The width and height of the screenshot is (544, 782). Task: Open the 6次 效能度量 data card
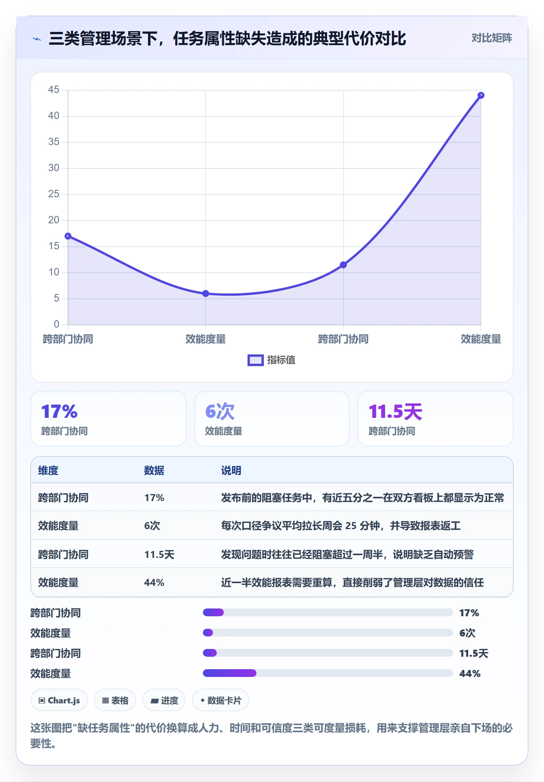tap(272, 419)
